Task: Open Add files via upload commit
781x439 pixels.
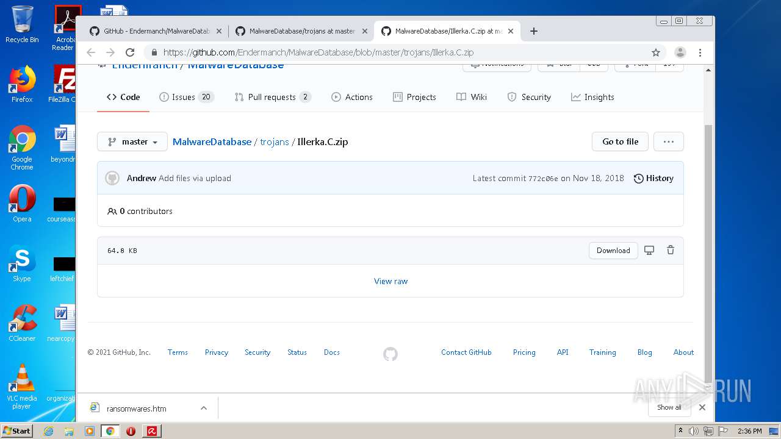Action: [x=195, y=178]
